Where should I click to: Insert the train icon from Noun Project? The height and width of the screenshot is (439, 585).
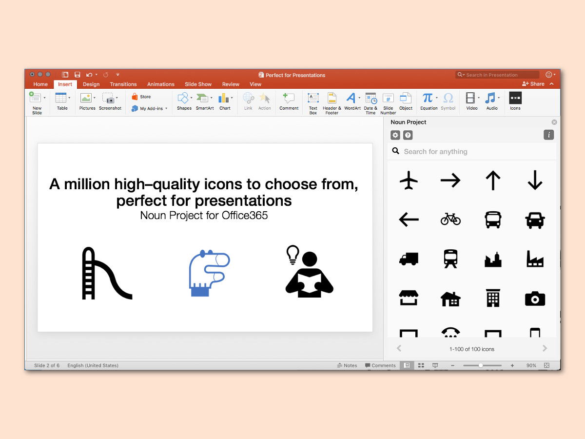coord(450,259)
